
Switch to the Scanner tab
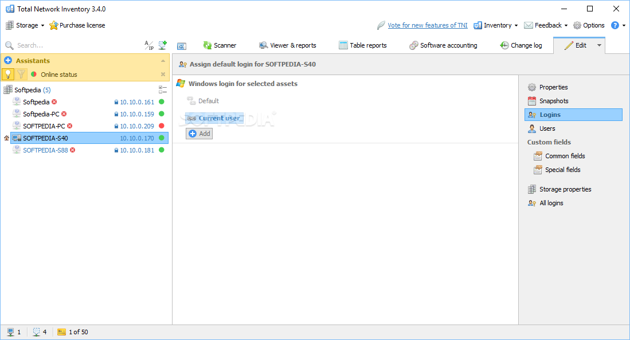point(220,45)
